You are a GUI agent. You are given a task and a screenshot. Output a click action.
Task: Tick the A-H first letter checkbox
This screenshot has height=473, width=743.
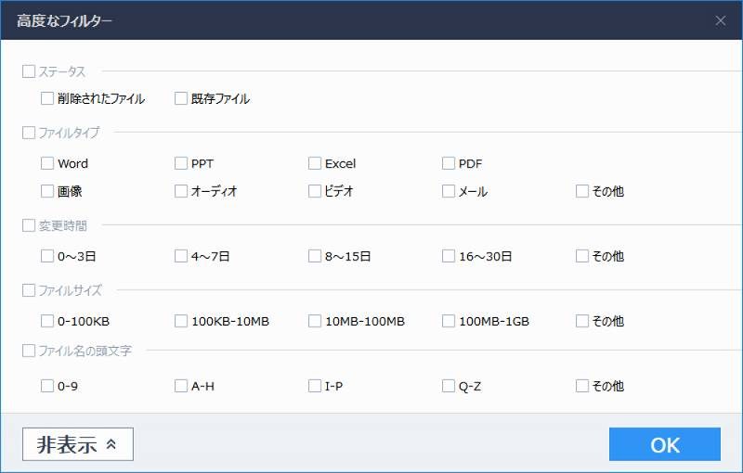point(181,386)
